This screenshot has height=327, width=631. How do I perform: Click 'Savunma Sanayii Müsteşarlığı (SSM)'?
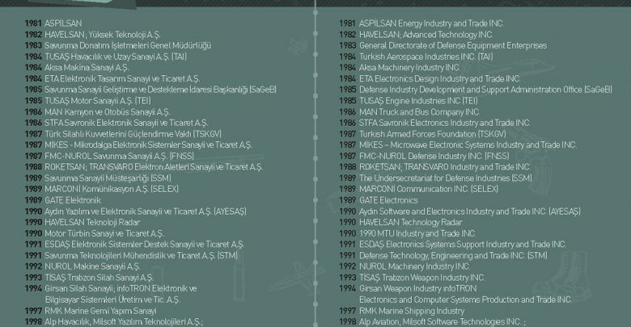point(108,178)
